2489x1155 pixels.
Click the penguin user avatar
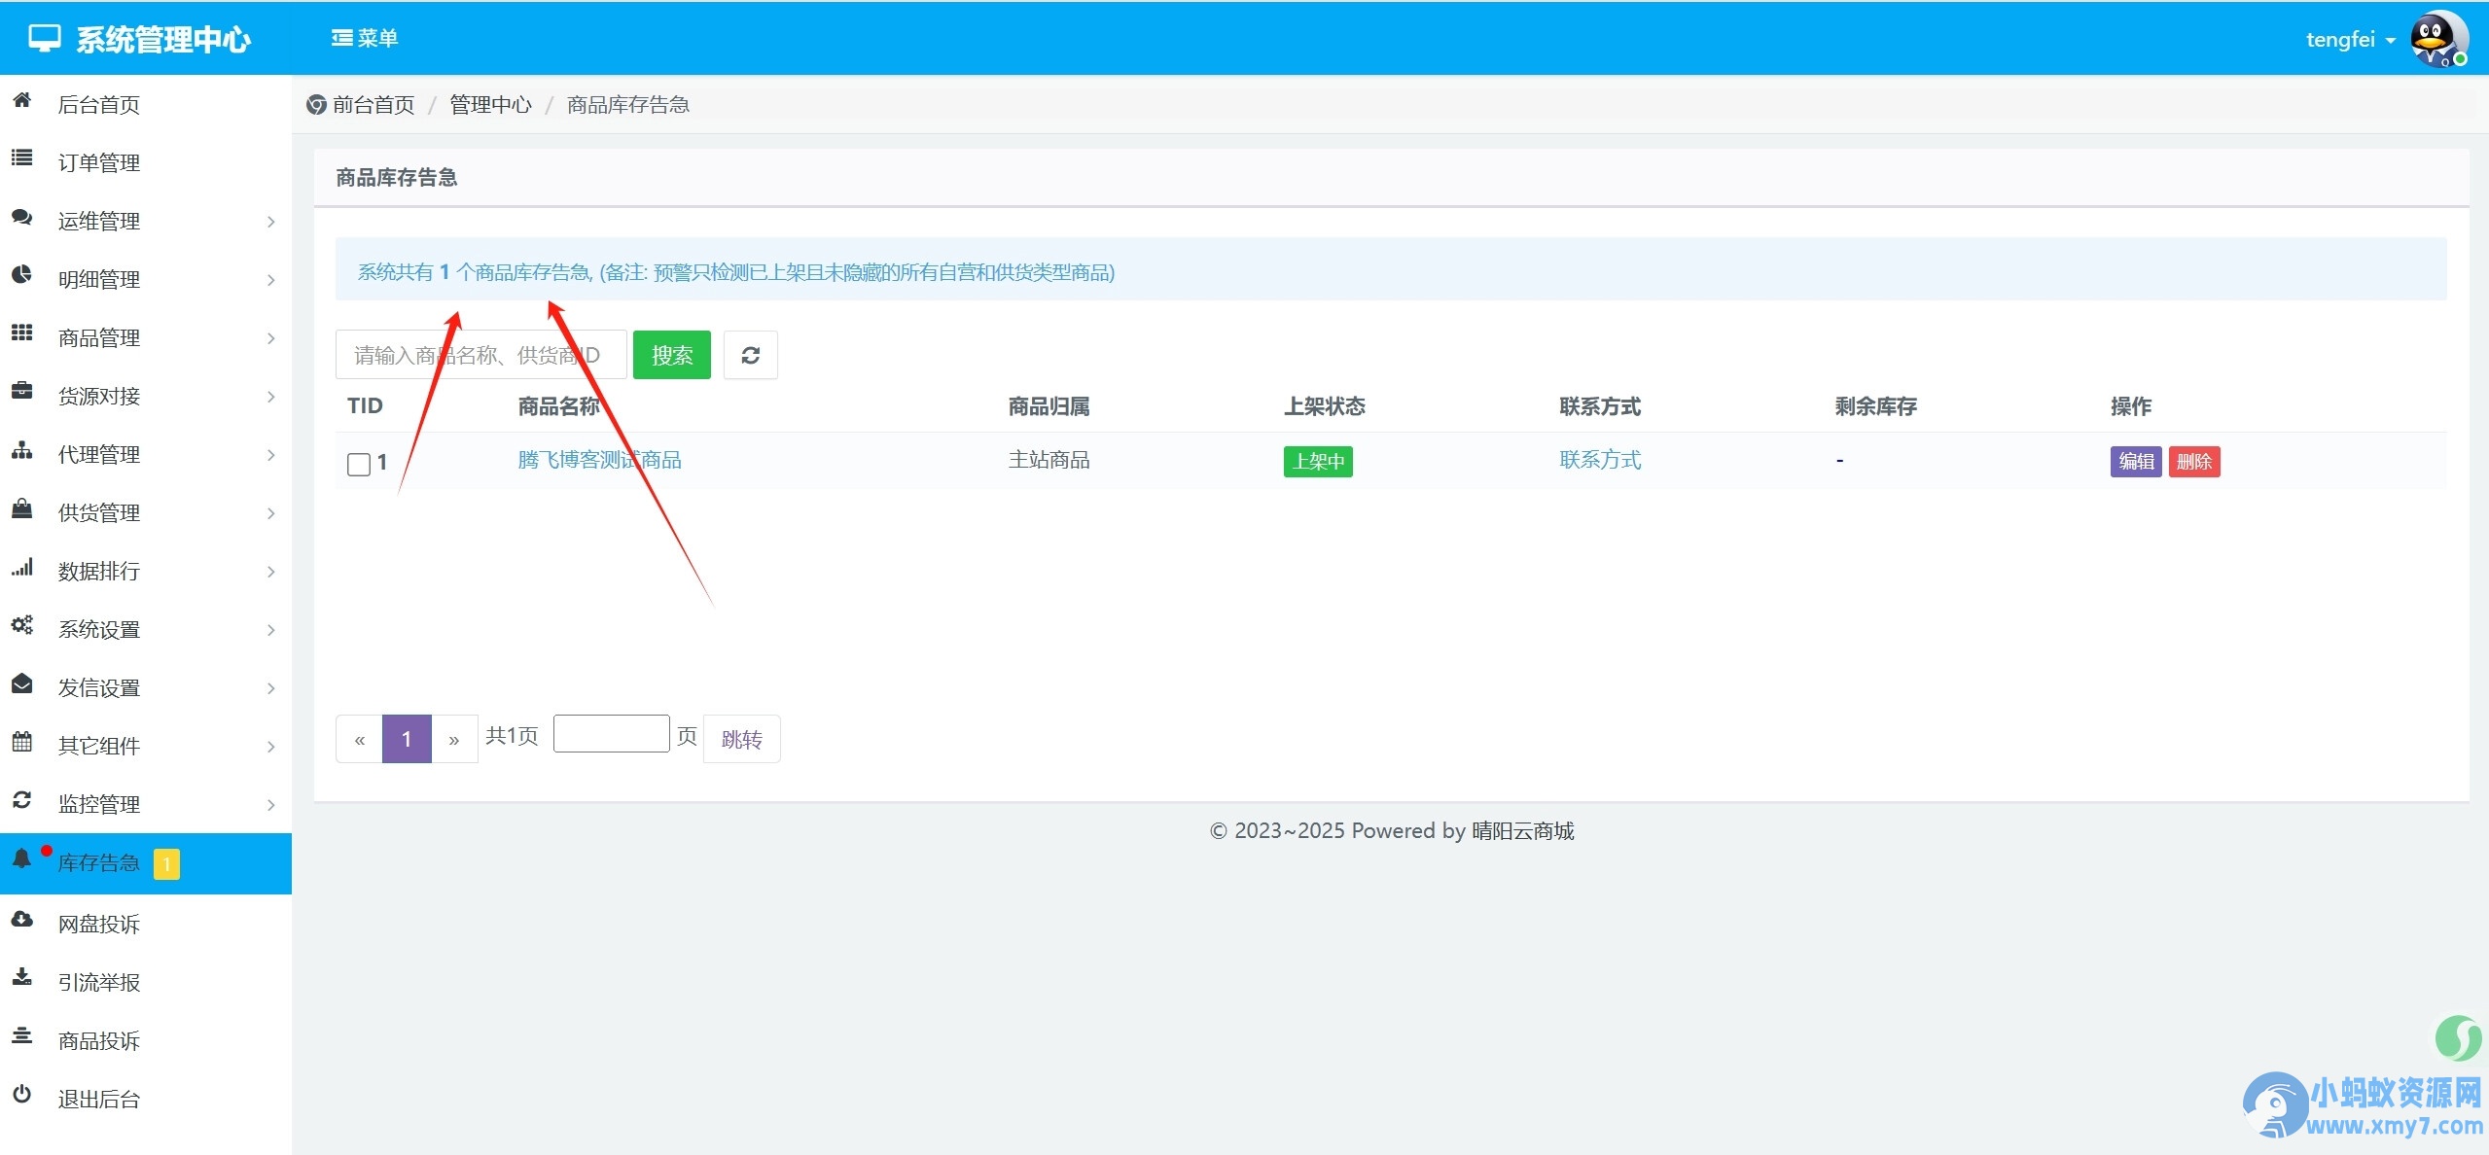2438,39
